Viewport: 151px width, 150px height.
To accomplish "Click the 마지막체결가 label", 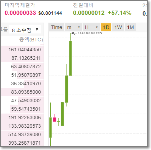I will coord(20,5).
